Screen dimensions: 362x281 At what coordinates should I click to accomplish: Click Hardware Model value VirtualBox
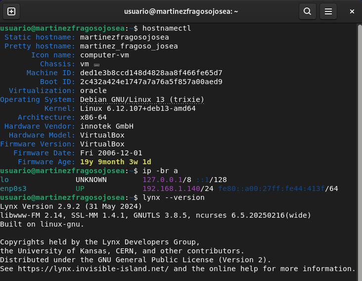pos(102,135)
